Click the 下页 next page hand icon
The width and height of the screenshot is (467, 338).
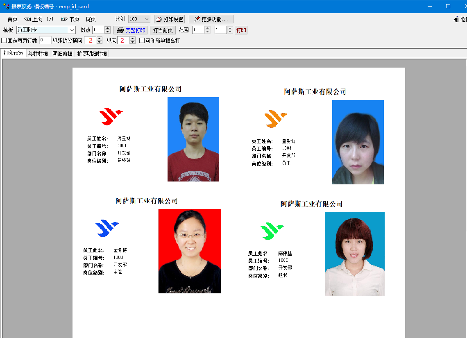pyautogui.click(x=65, y=19)
